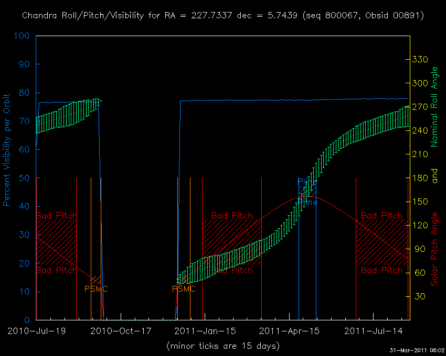Click the Chandra Roll/Pitch/Visibility chart title
The height and width of the screenshot is (356, 446).
point(223,16)
